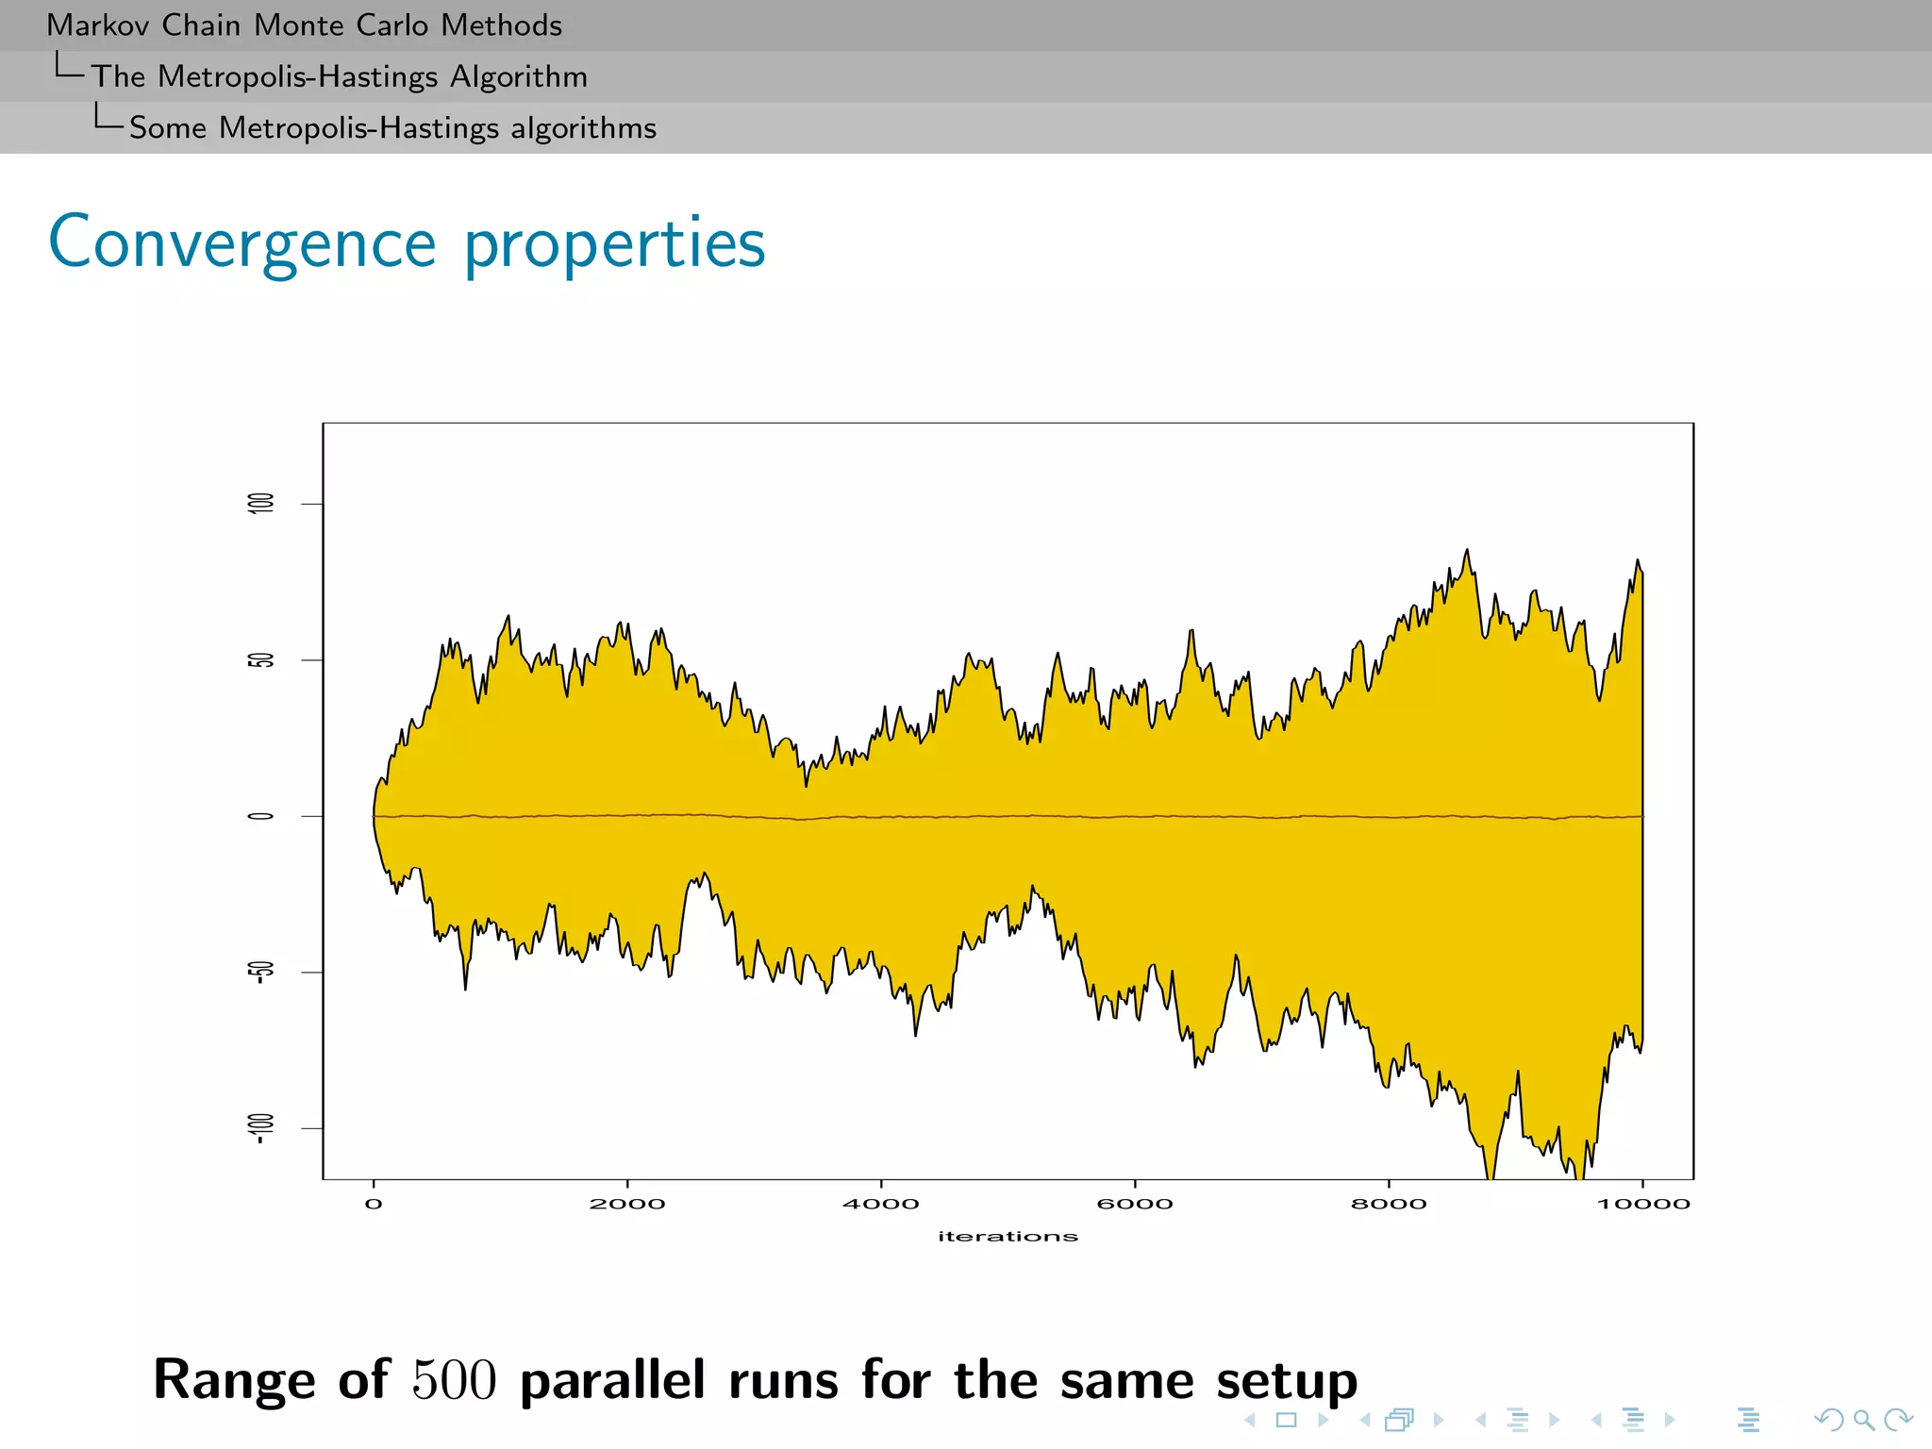This screenshot has width=1932, height=1449.
Task: Click the next slide arrow
Action: click(1323, 1420)
